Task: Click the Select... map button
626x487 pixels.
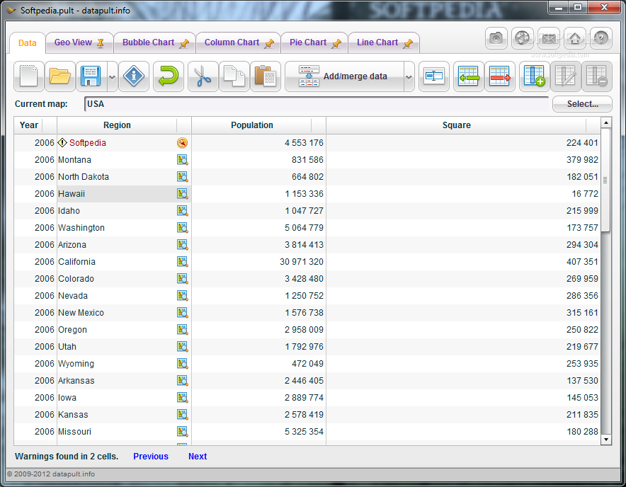Action: [582, 104]
